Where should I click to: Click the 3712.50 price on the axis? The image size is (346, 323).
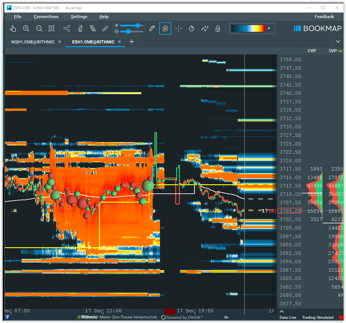coord(290,186)
